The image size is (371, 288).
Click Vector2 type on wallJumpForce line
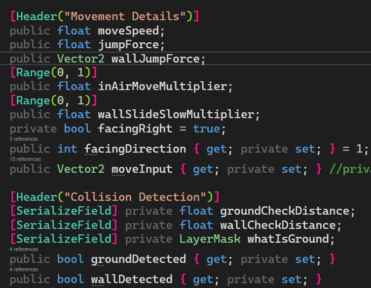81,59
